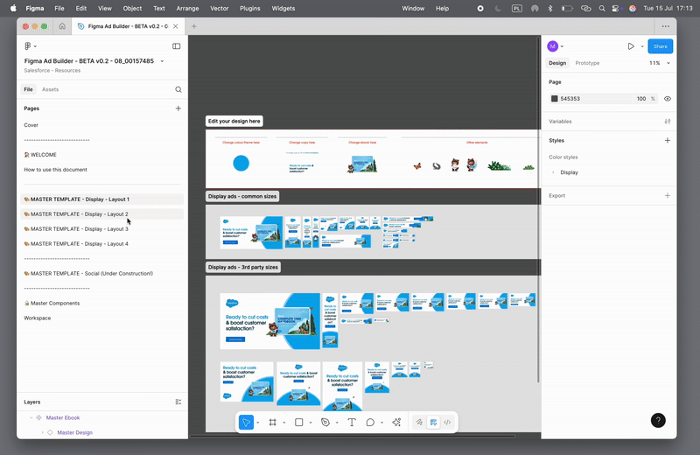Switch to Dev Mode code toggle
700x455 pixels.
click(447, 422)
